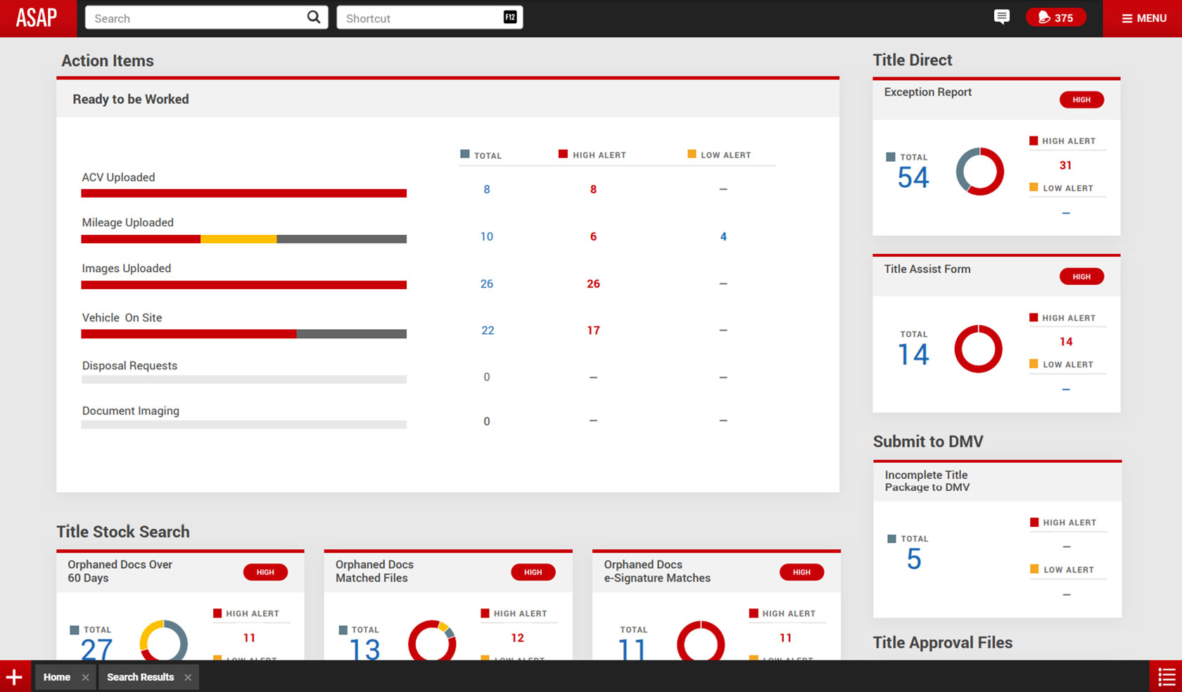
Task: Open the 375 notifications badge
Action: pyautogui.click(x=1055, y=18)
